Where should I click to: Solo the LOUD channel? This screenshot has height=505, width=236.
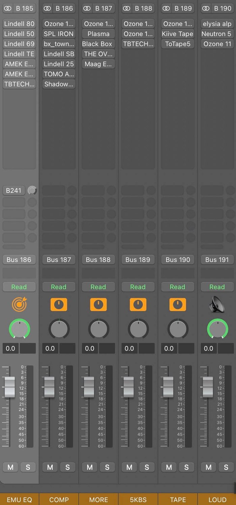[x=226, y=467]
